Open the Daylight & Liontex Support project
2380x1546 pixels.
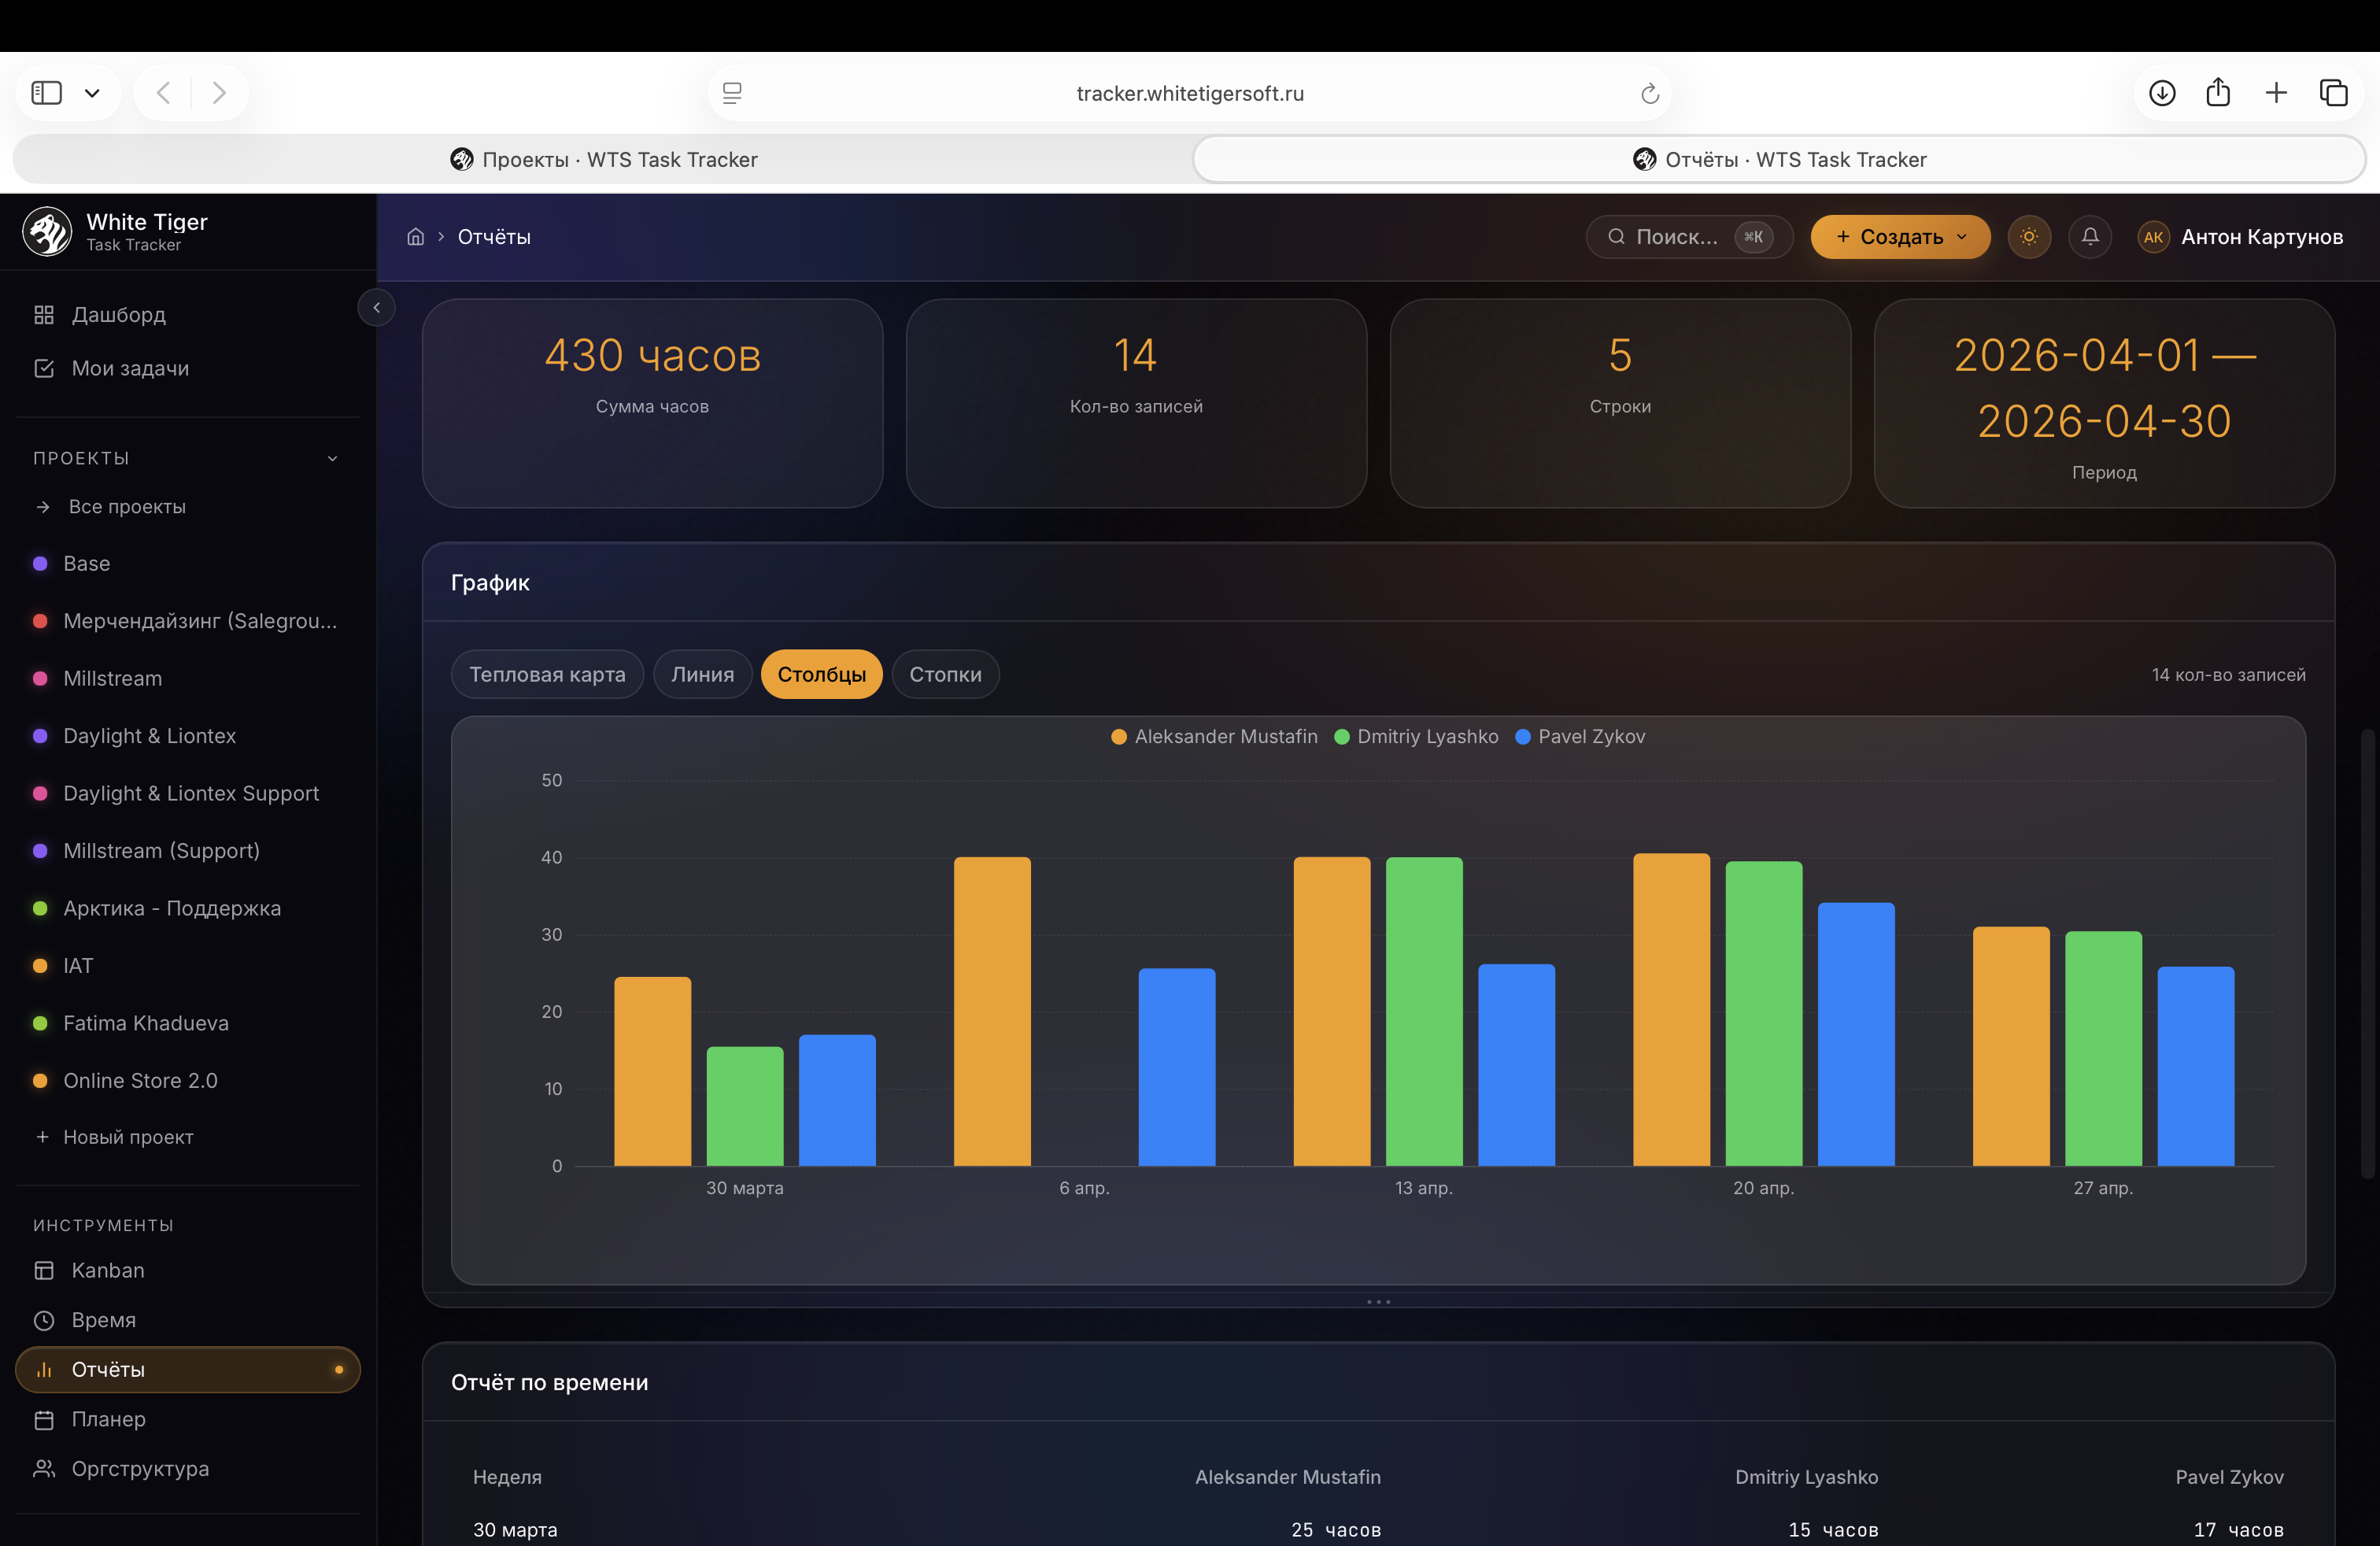[191, 793]
